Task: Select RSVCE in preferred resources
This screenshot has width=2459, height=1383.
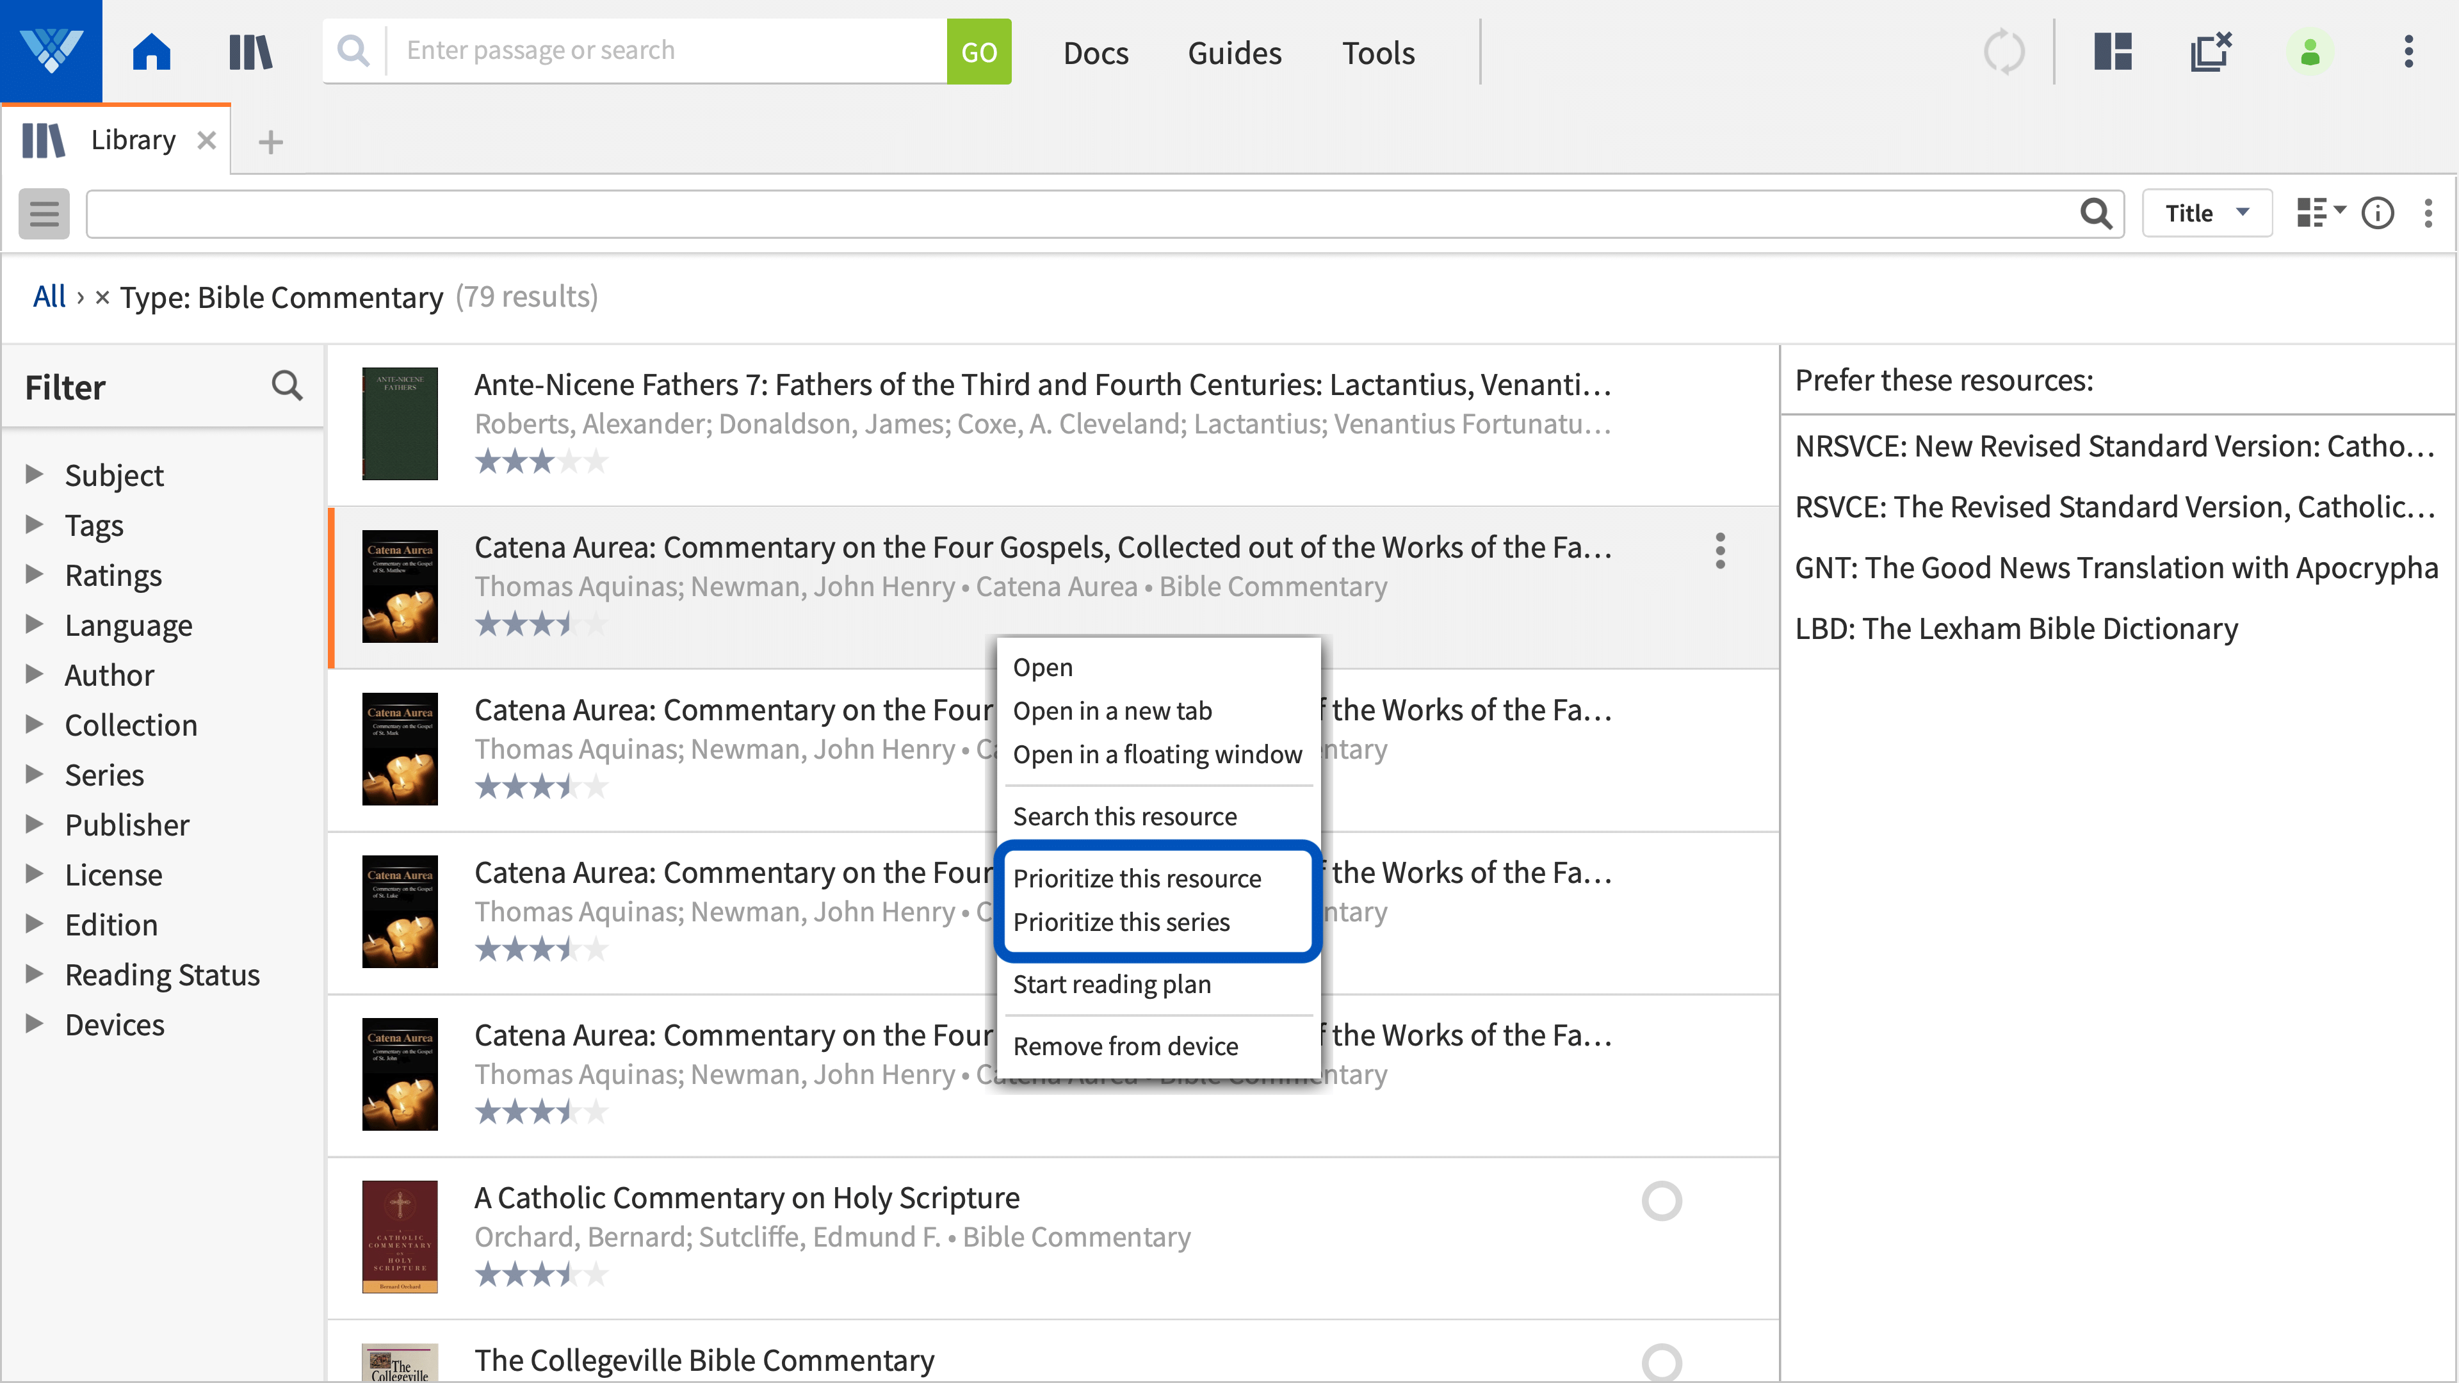Action: coord(2115,507)
